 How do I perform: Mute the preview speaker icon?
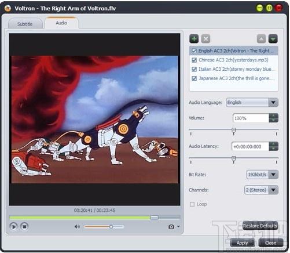(x=77, y=226)
